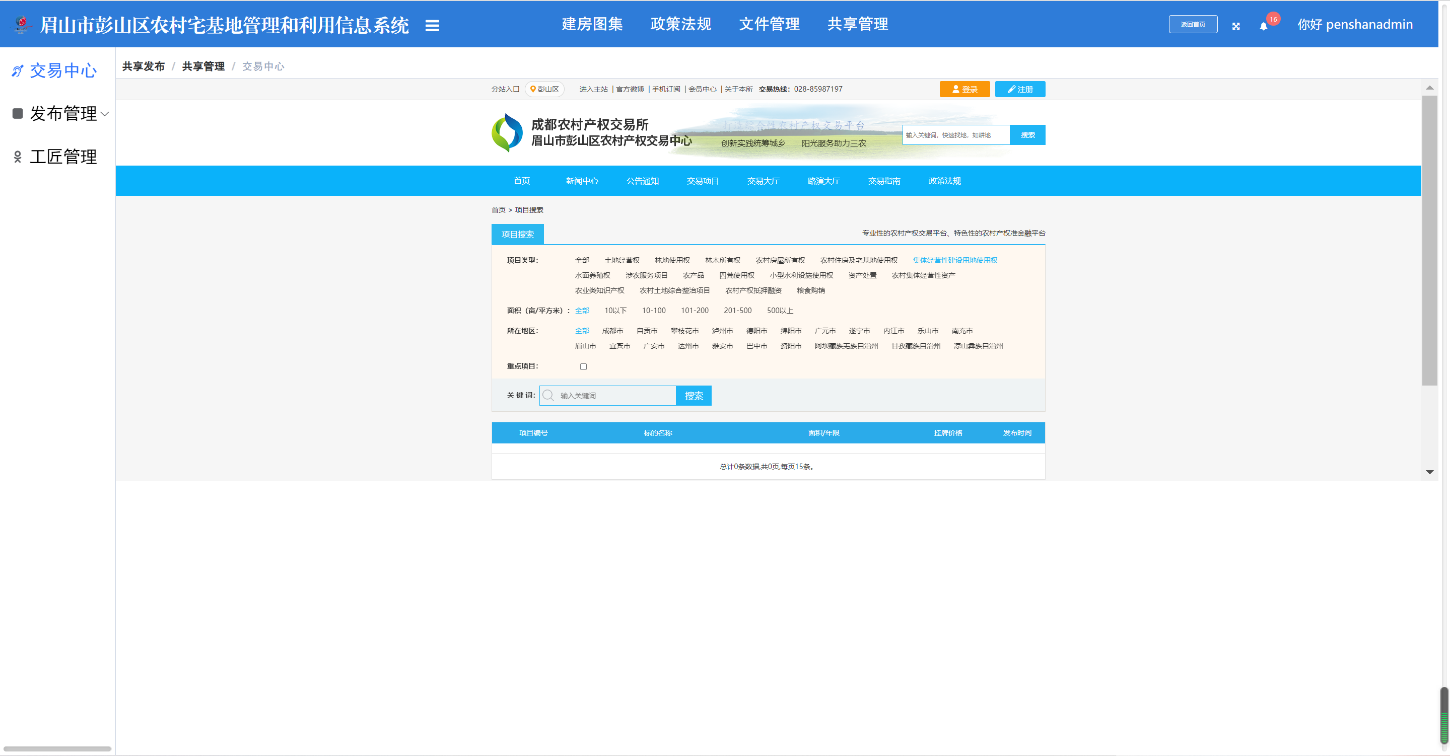Filter project type by 粮食购销
1450x756 pixels.
[810, 291]
